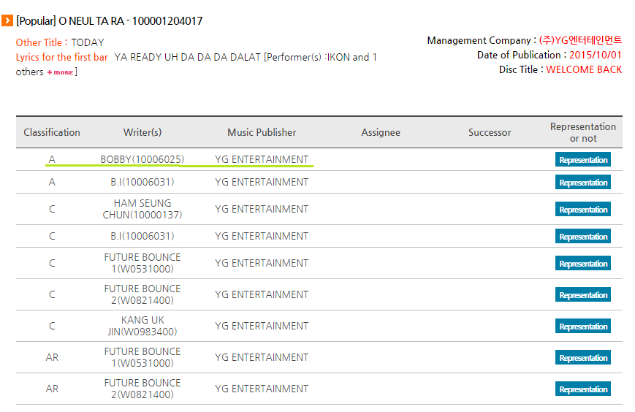
Task: Click writer KANG UK JIN(W0983400)
Action: (142, 326)
